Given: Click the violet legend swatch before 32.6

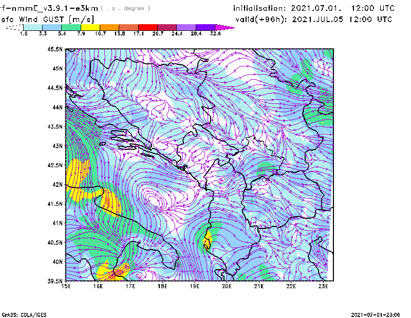Looking at the screenshot, I should point(206,27).
